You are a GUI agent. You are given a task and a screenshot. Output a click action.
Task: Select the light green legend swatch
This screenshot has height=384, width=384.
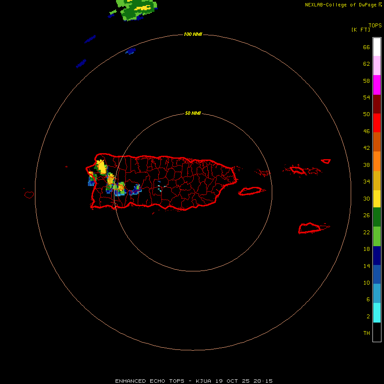[x=377, y=236]
